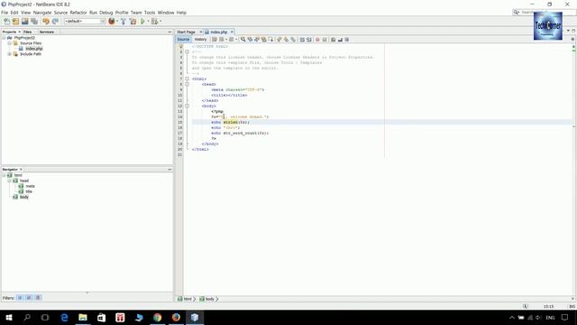
Task: Click the html breadcrumb at editor bottom
Action: [x=188, y=299]
